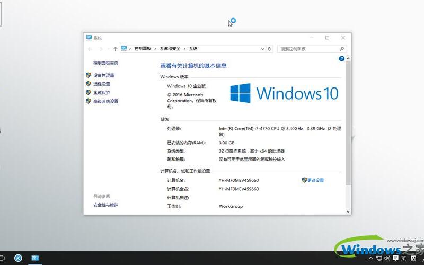The width and height of the screenshot is (424, 265).
Task: Click the Windows 10 企业版 edition text
Action: pos(187,86)
